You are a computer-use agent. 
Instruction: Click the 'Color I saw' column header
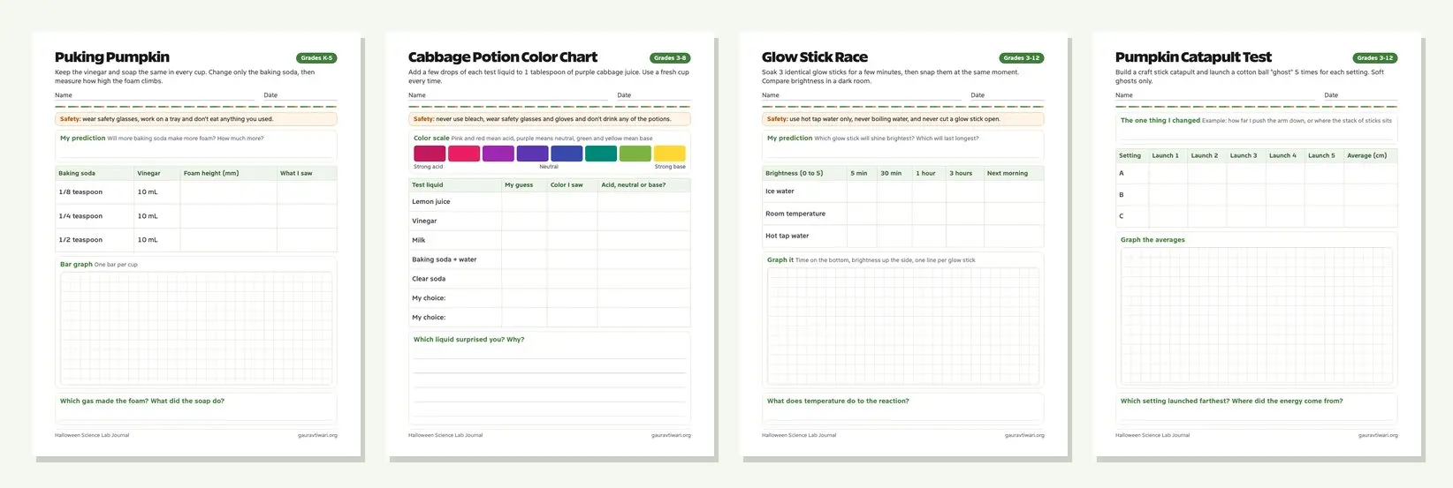567,185
